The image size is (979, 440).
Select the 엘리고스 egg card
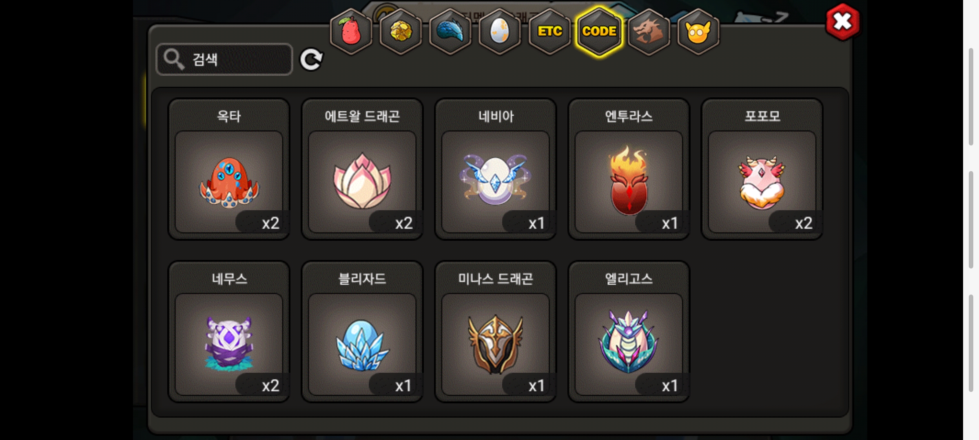click(629, 332)
